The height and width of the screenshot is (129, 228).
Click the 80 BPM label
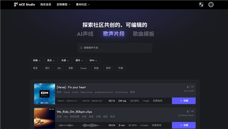coord(133,125)
